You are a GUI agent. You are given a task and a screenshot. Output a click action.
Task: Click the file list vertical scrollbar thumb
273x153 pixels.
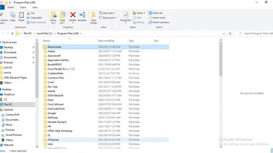(x=221, y=59)
